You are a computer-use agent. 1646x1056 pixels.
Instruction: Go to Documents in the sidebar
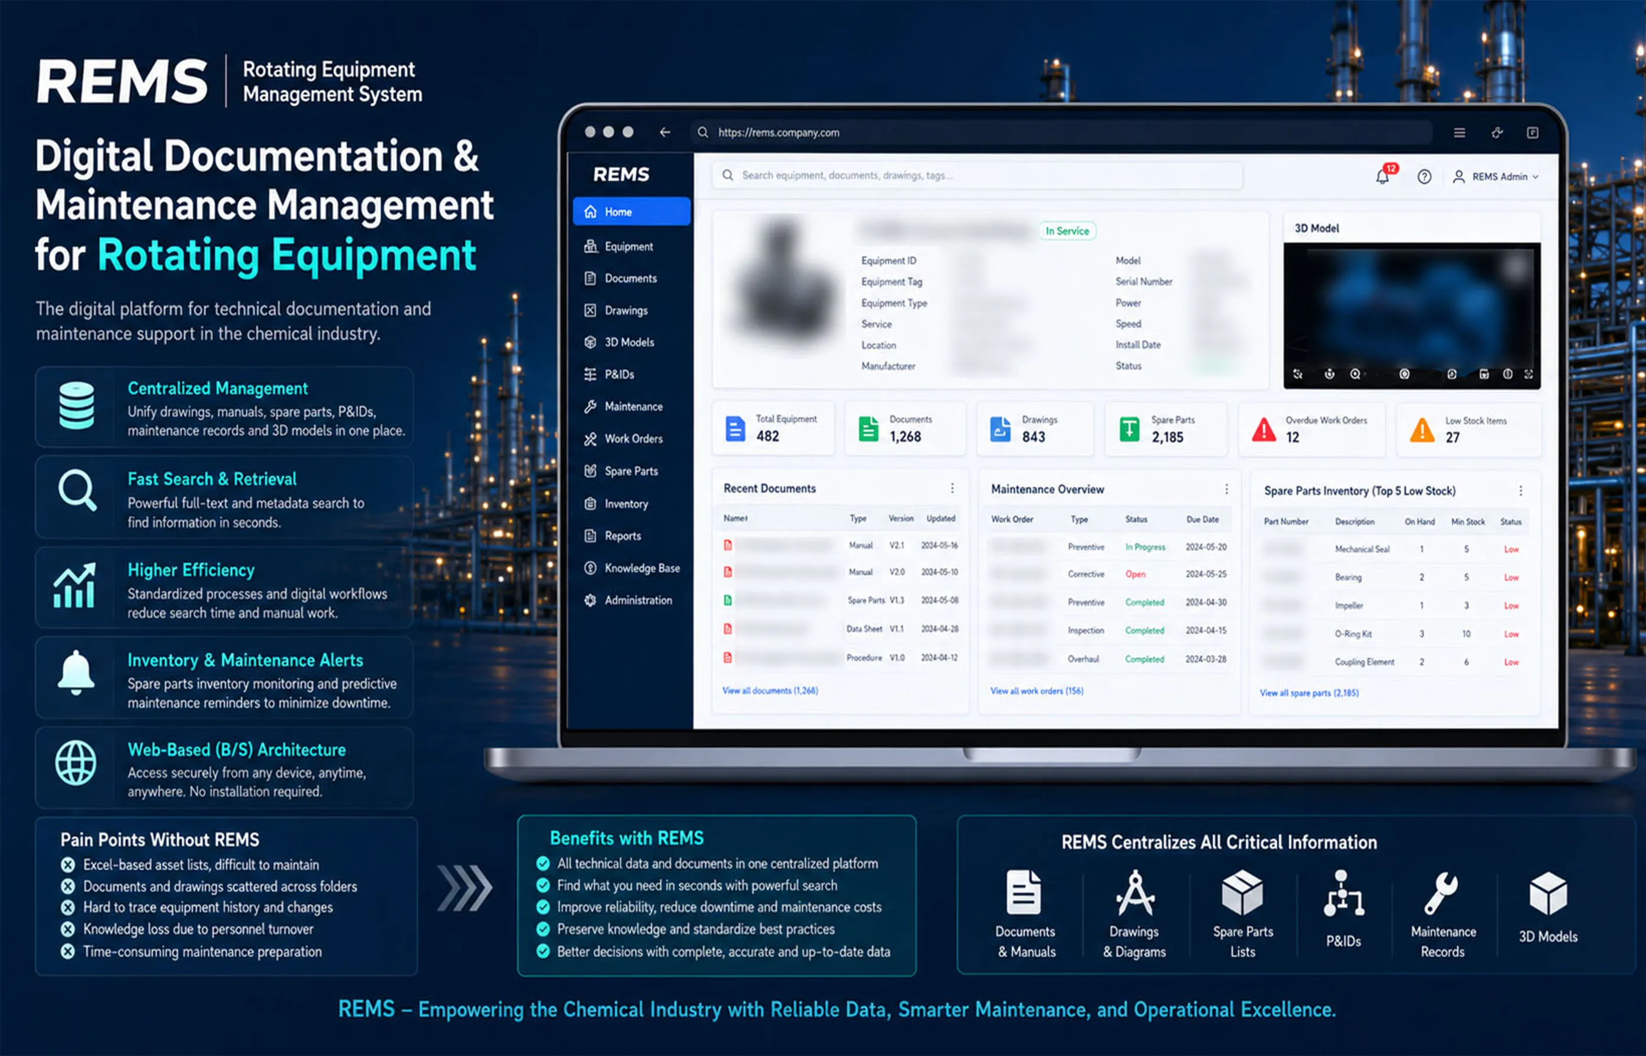621,278
